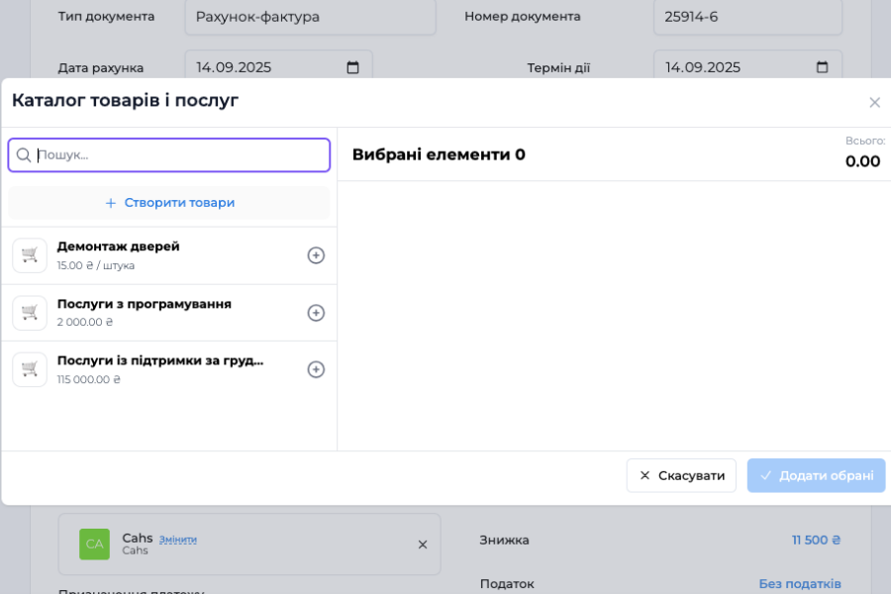Image resolution: width=891 pixels, height=594 pixels.
Task: Click cart icon beside Послуги із підтримки
Action: coord(30,369)
